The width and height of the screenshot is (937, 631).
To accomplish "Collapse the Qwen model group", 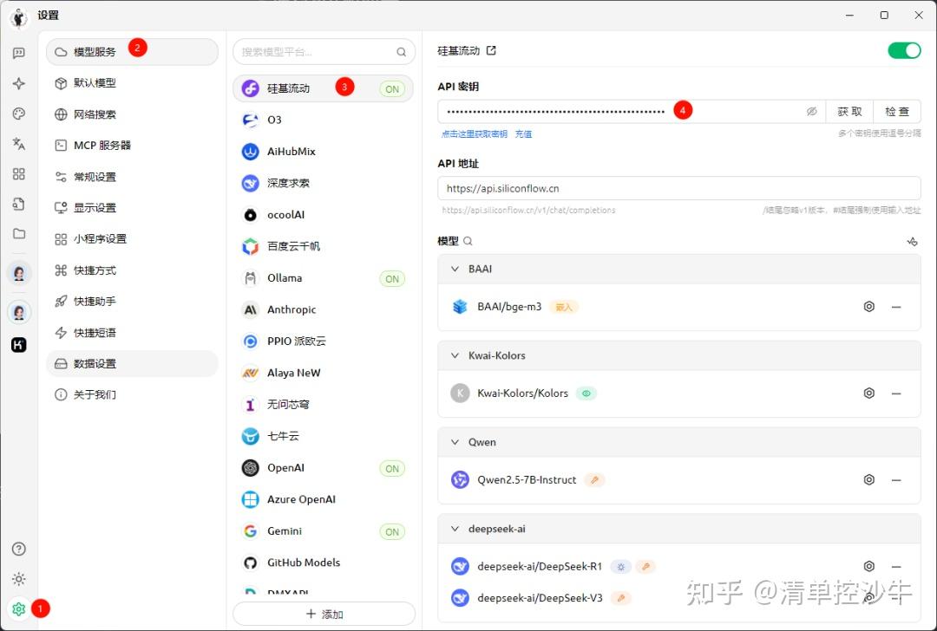I will (455, 442).
